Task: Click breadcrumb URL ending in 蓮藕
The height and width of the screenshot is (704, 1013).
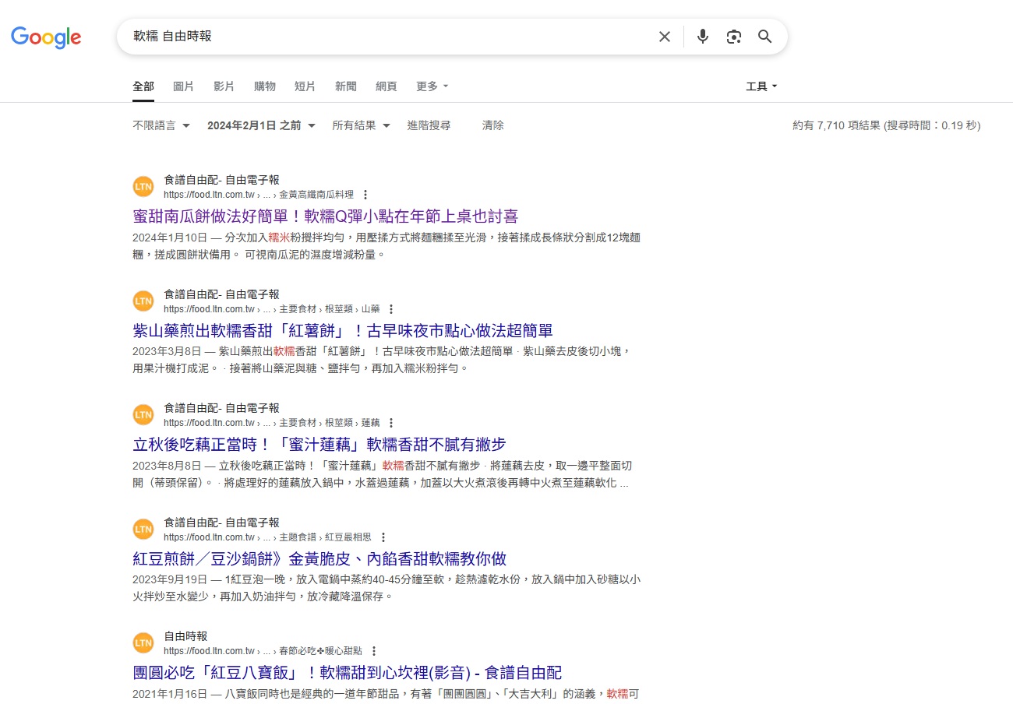Action: [272, 423]
